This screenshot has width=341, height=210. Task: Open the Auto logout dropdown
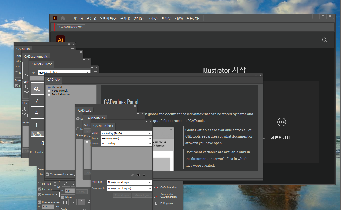click(x=130, y=188)
